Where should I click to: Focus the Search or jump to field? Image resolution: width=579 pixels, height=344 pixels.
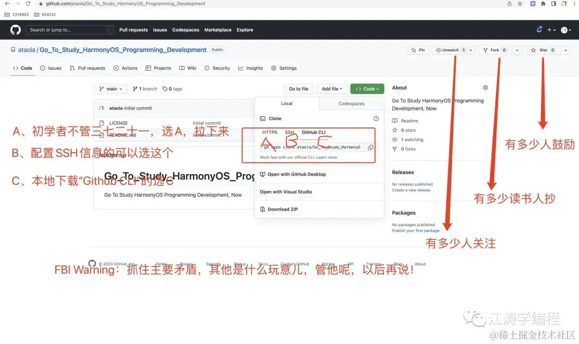click(70, 30)
